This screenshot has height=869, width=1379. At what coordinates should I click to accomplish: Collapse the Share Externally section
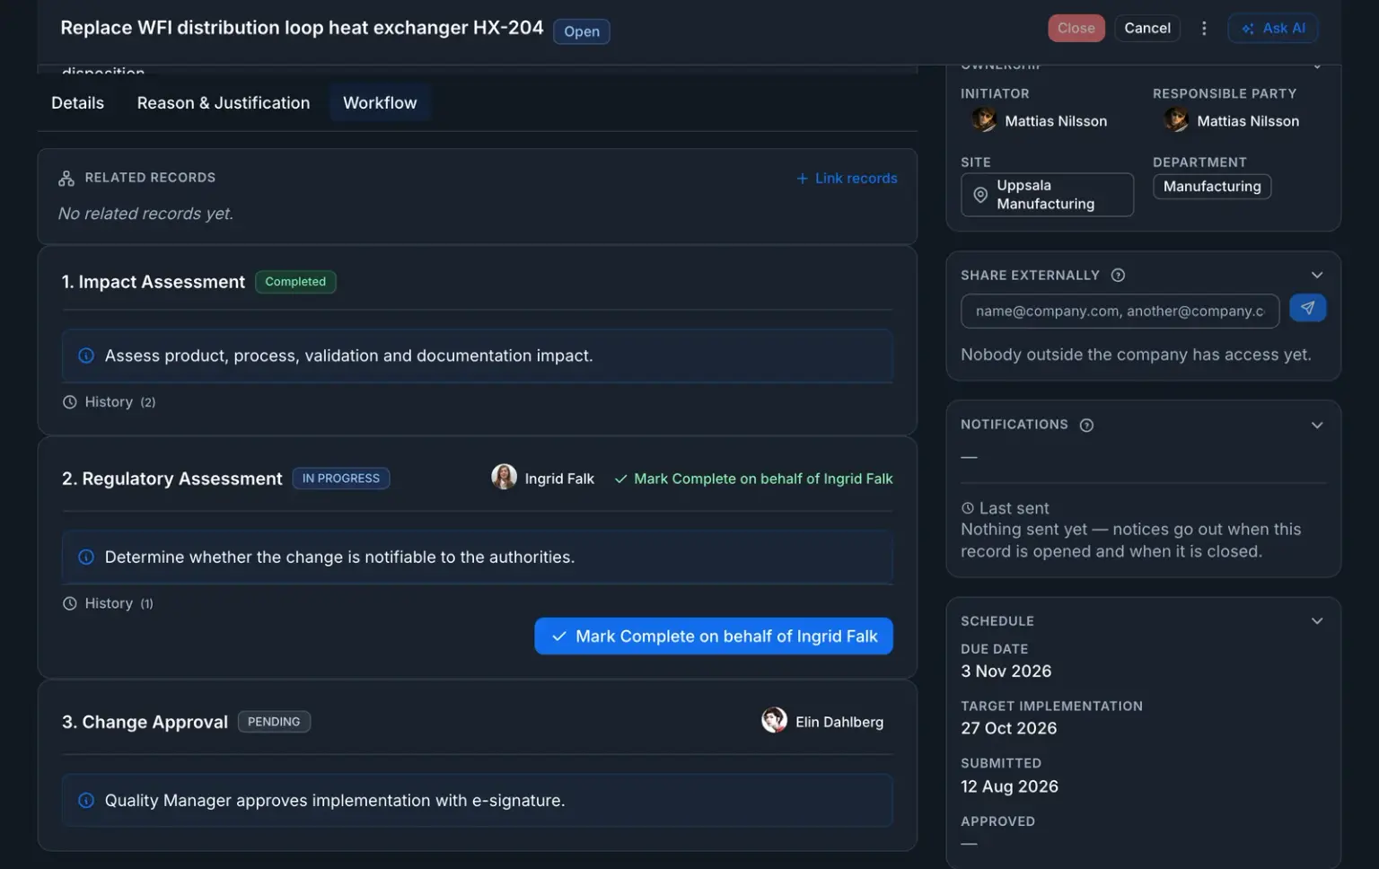1316,276
